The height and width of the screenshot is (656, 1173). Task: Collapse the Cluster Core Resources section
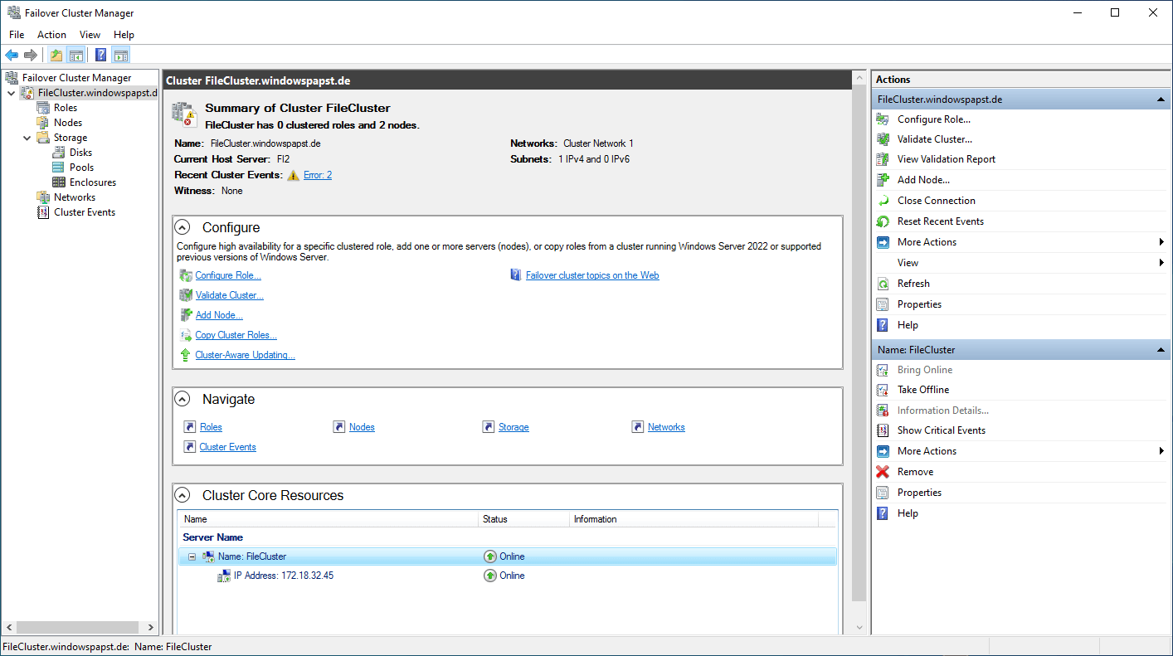pyautogui.click(x=183, y=496)
